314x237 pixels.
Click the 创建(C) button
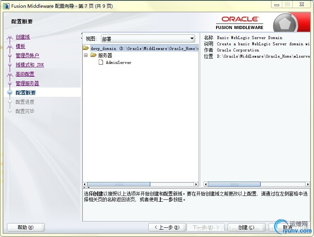tap(246, 227)
